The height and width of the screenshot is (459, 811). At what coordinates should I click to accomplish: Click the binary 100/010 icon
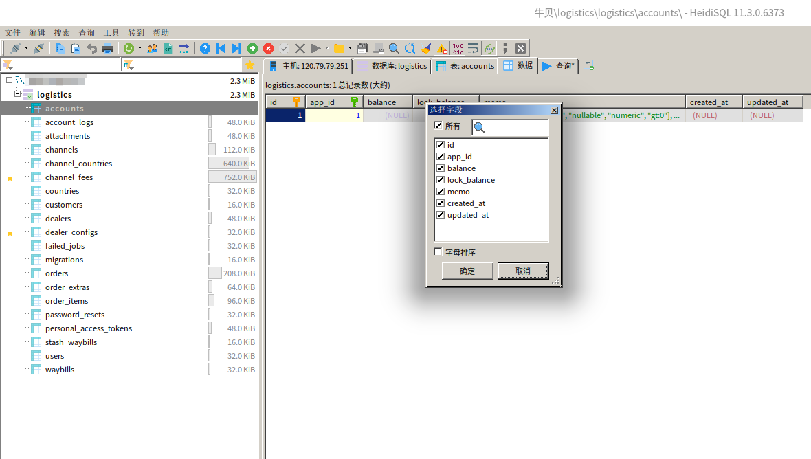[x=458, y=49]
